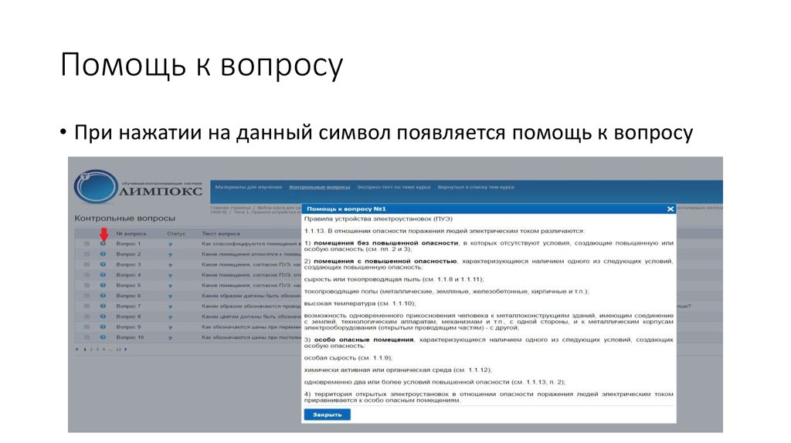Go to the next page arrow
Image resolution: width=791 pixels, height=443 pixels.
tap(126, 350)
